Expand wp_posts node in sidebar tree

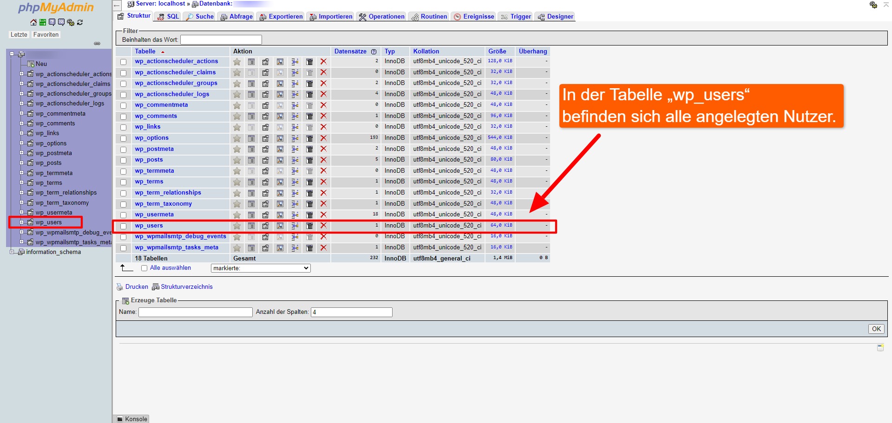coord(21,163)
